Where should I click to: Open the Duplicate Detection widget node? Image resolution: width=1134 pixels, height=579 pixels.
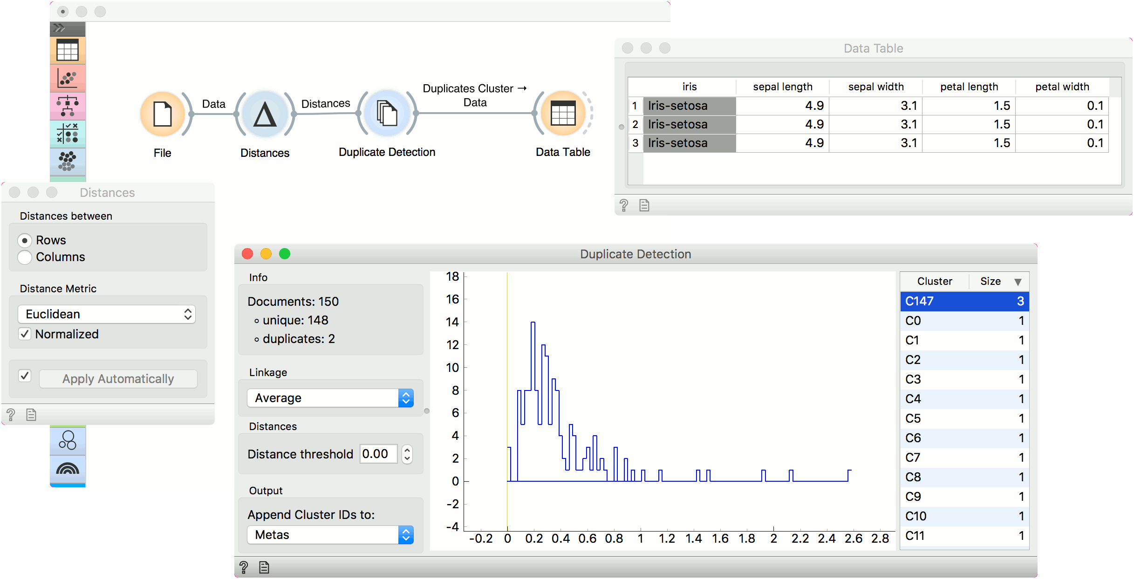pos(387,114)
